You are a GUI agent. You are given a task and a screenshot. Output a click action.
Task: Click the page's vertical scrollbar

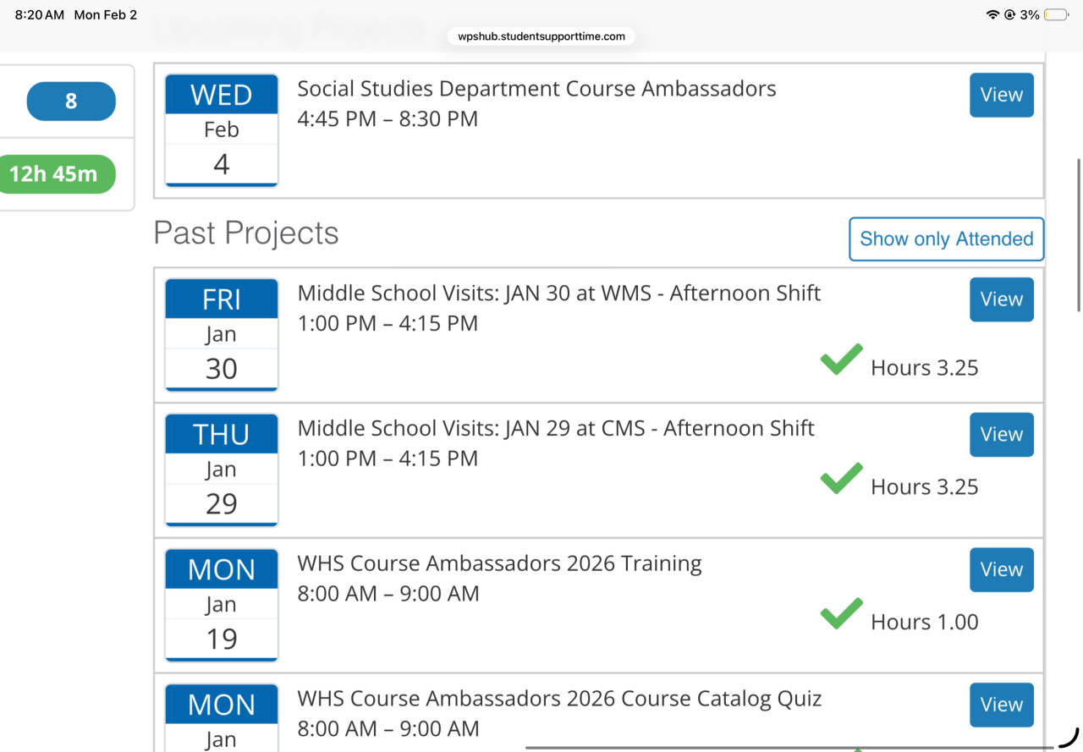point(1079,234)
